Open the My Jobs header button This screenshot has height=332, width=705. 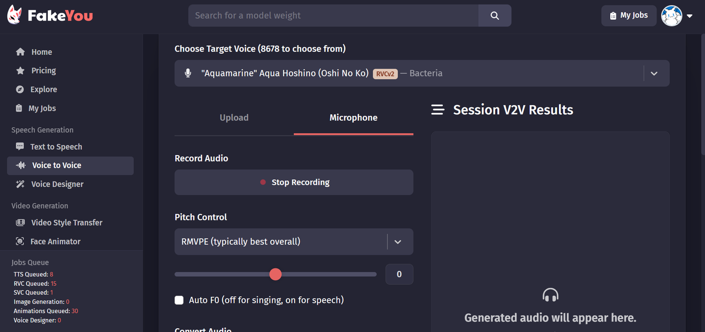(628, 15)
